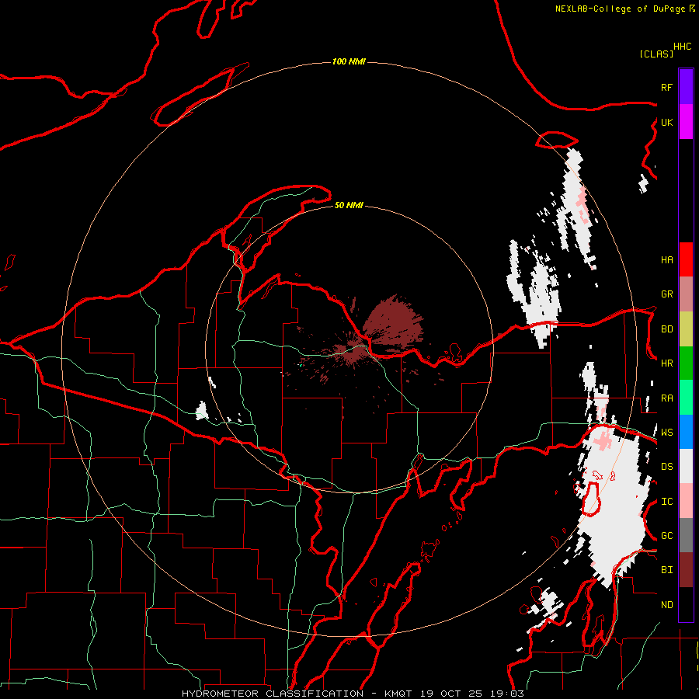The image size is (699, 699).
Task: Click the HHC product code label
Action: (682, 47)
